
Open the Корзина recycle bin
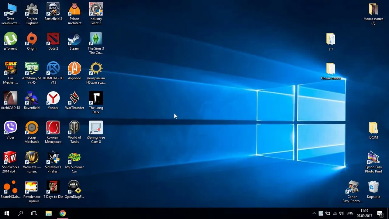(x=374, y=190)
